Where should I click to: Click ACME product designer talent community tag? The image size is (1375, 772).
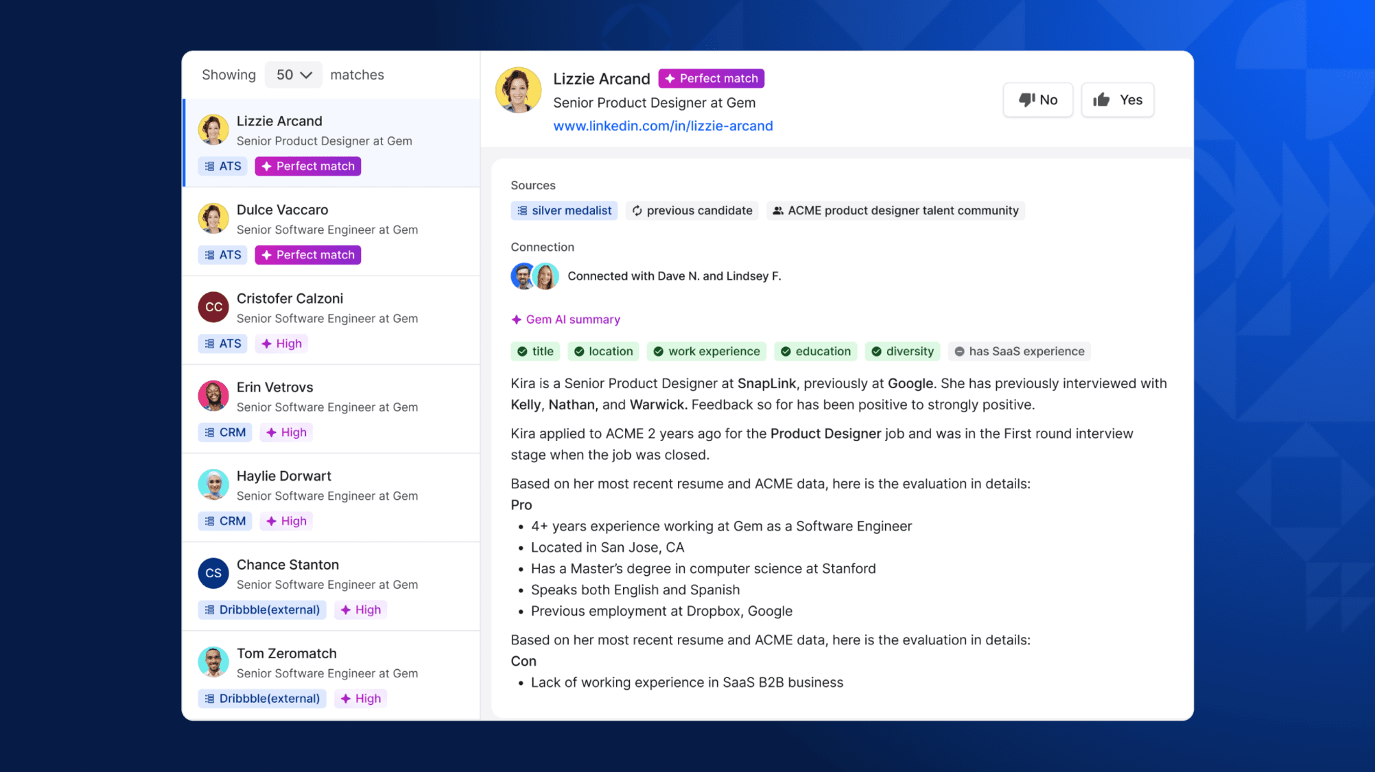895,210
